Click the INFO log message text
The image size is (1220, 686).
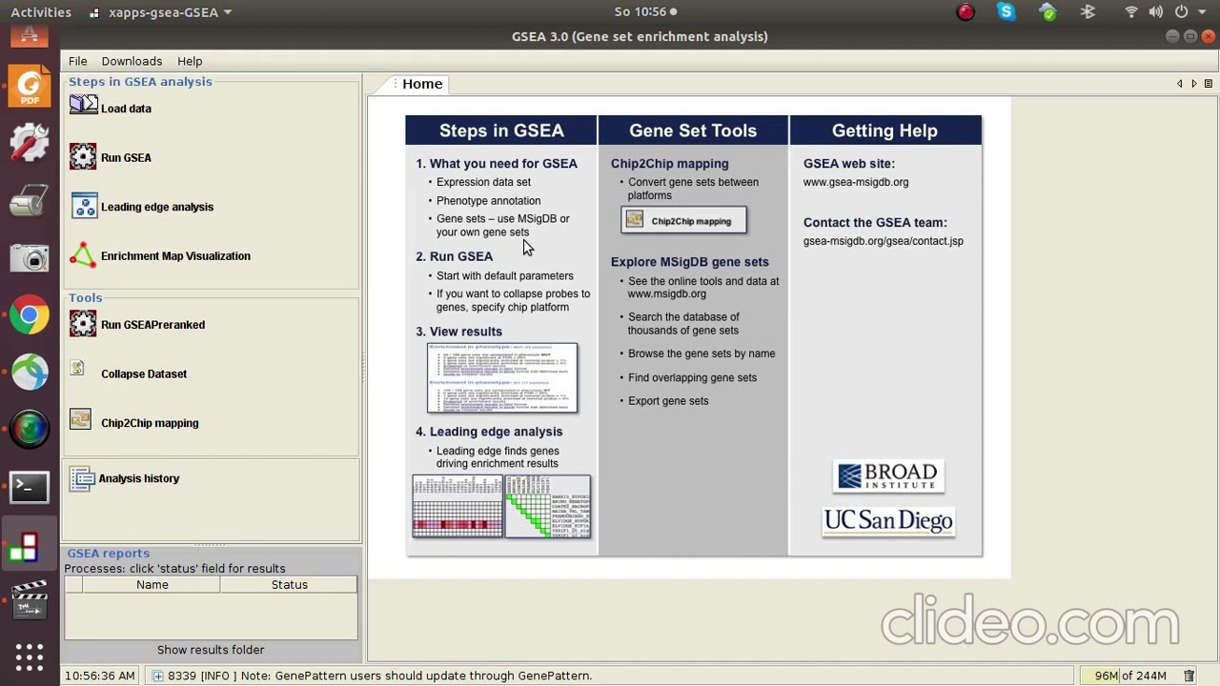(x=380, y=676)
